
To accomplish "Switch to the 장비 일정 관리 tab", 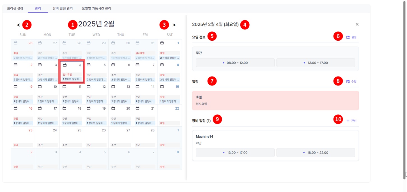I will coord(63,8).
